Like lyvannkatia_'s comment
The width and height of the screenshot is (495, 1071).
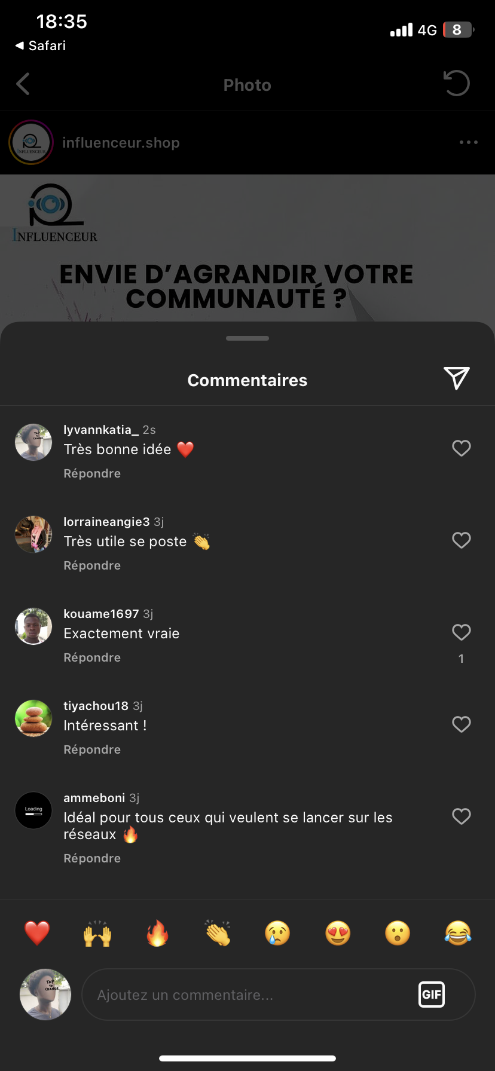(x=461, y=448)
